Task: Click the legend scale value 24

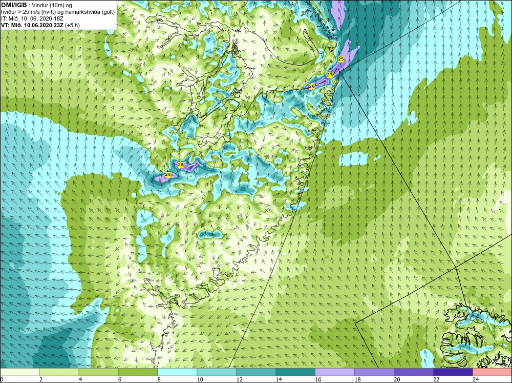Action: (x=476, y=379)
